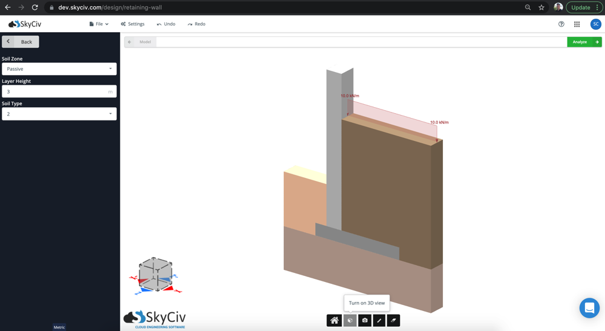Click the home view reset icon
Screen dimensions: 605x331
334,320
